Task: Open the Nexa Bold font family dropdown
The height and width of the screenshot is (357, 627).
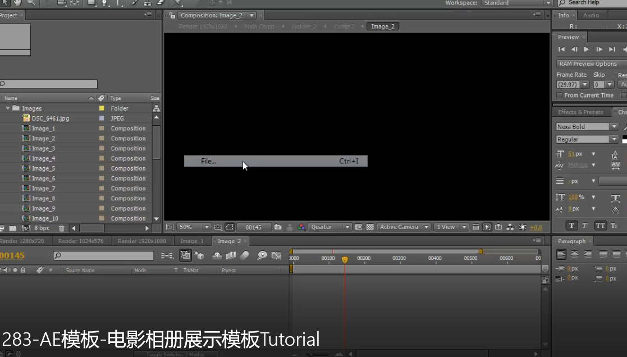Action: click(587, 127)
